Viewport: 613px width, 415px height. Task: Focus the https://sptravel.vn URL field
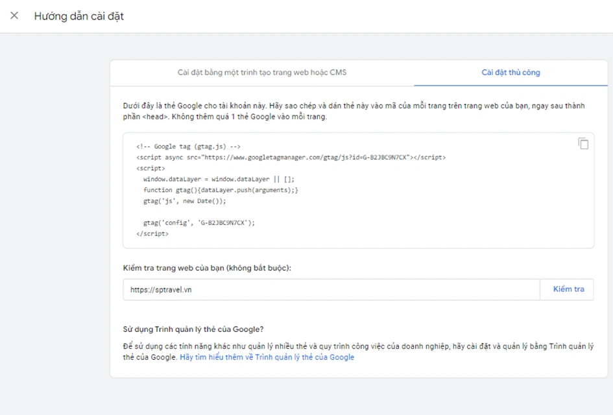[331, 290]
